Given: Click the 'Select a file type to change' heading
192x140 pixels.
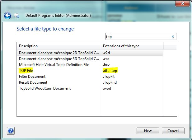Looking at the screenshot, I should click(45, 29).
